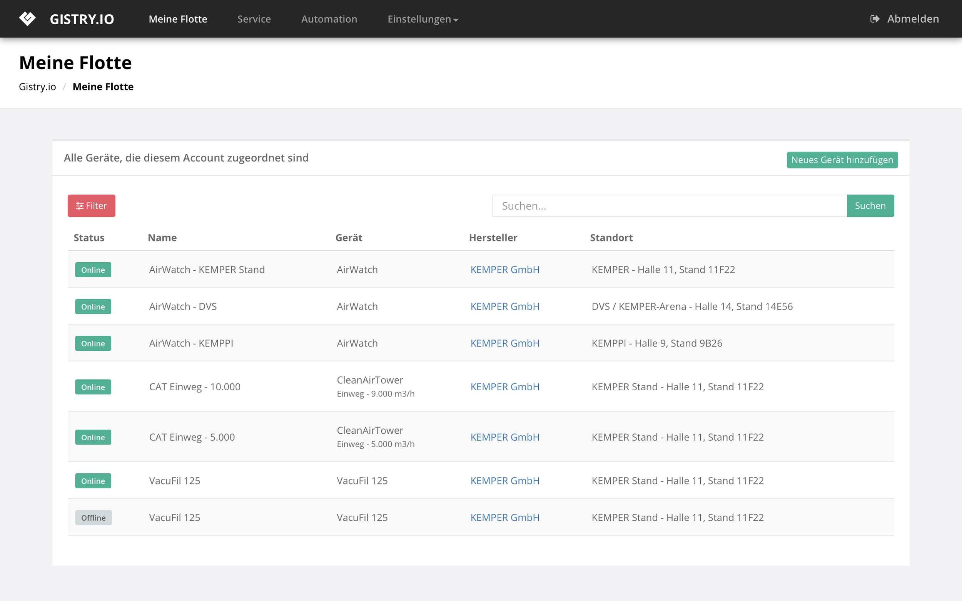962x601 pixels.
Task: Expand the Einstellungen dropdown menu
Action: (x=423, y=19)
